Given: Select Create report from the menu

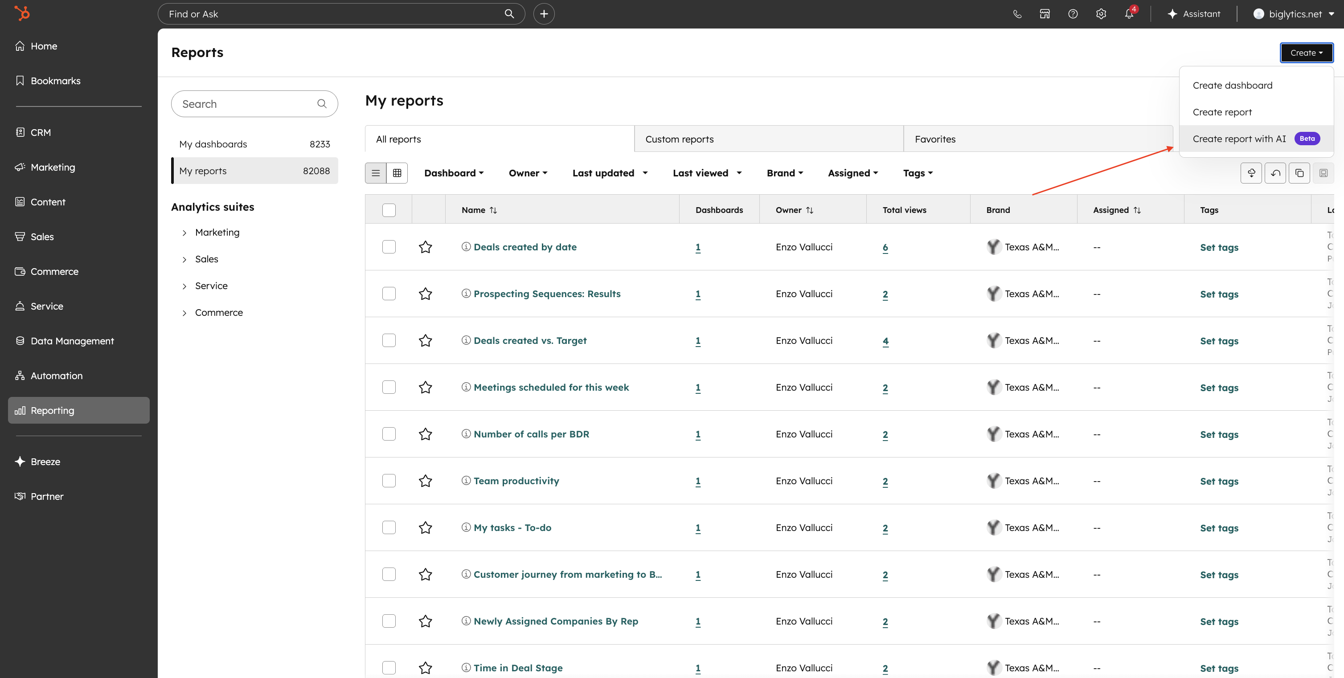Looking at the screenshot, I should pyautogui.click(x=1256, y=112).
